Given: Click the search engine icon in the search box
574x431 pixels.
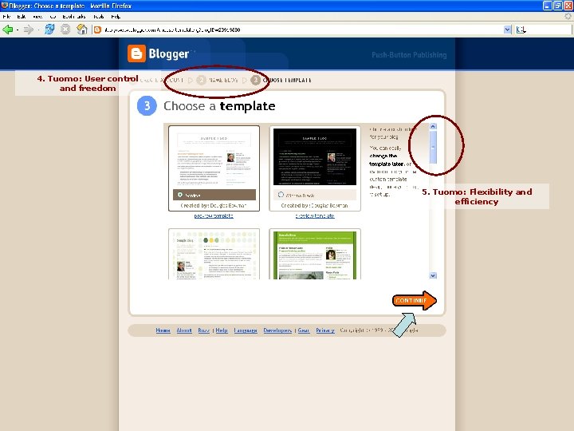Looking at the screenshot, I should [521, 30].
